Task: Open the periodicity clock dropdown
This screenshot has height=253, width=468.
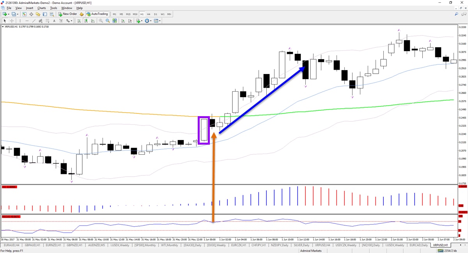Action: pos(148,21)
